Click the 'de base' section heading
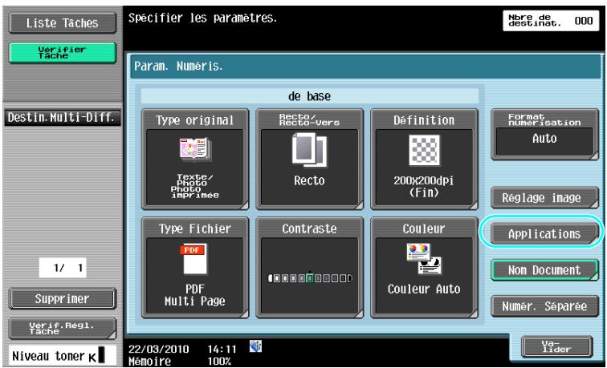This screenshot has width=607, height=368. tap(310, 96)
